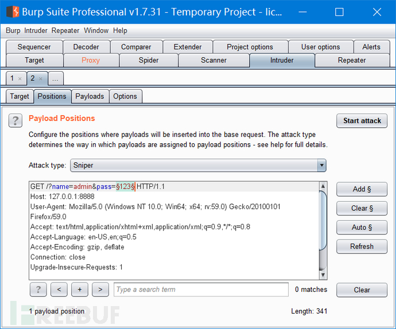The image size is (396, 329).
Task: Click the '0 matches' search count
Action: tap(311, 289)
